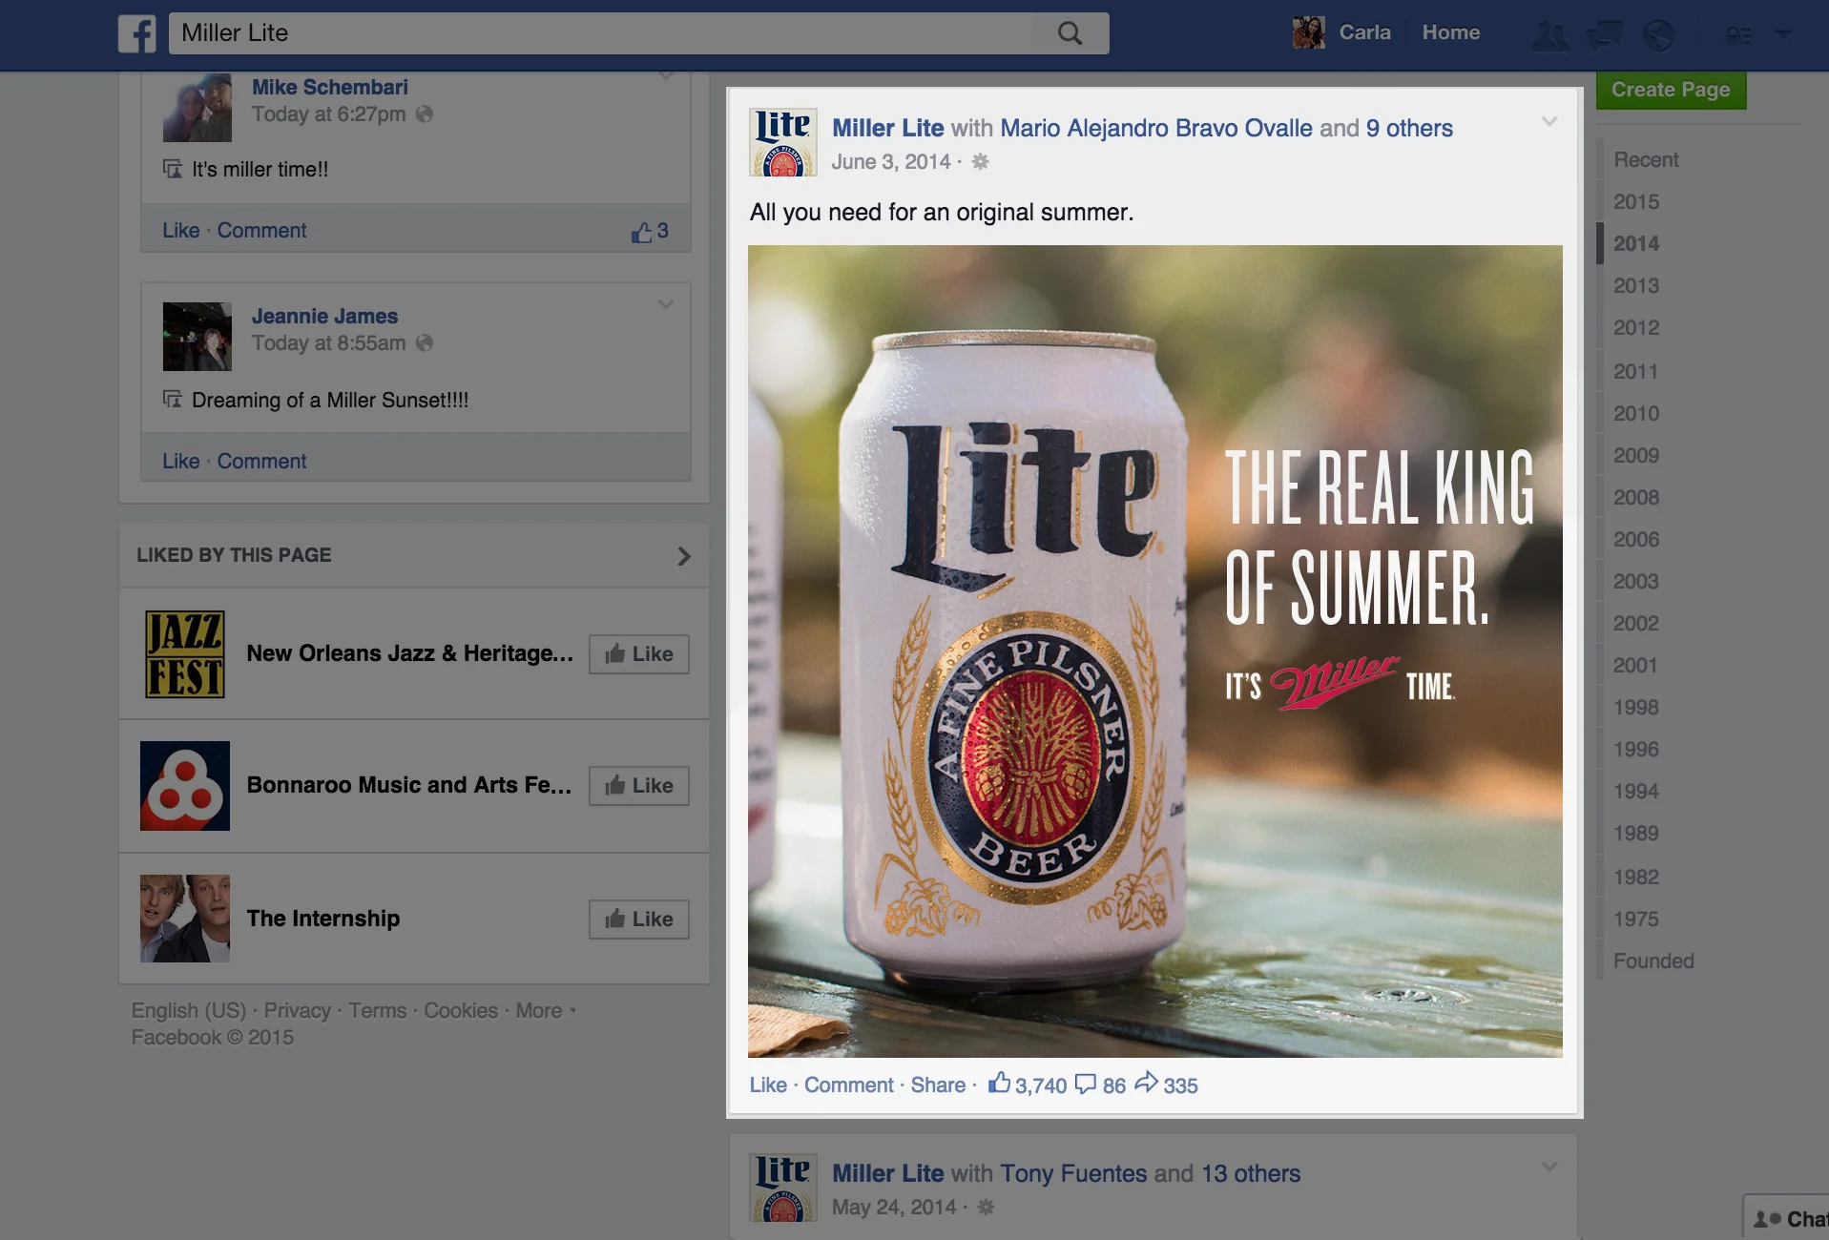Click globe privacy icon on Mike Schembari's post
Screen dimensions: 1829x1240
[x=425, y=114]
